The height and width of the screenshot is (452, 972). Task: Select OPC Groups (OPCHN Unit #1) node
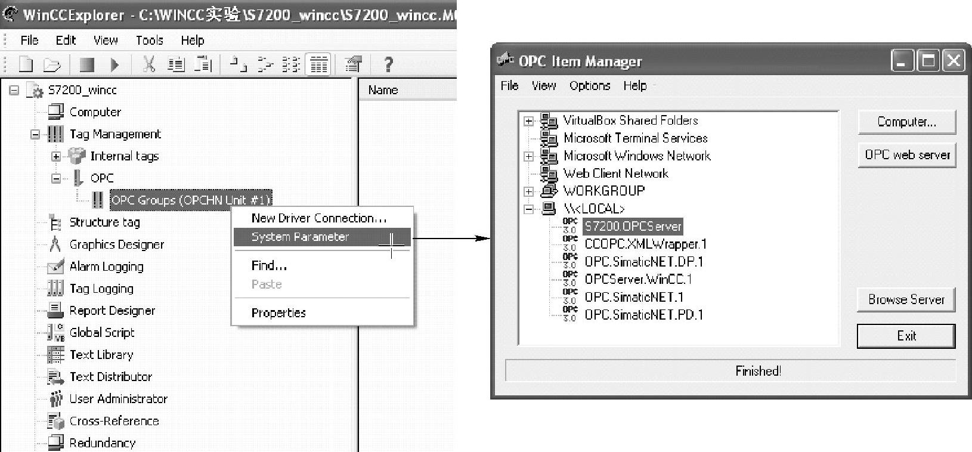click(191, 200)
